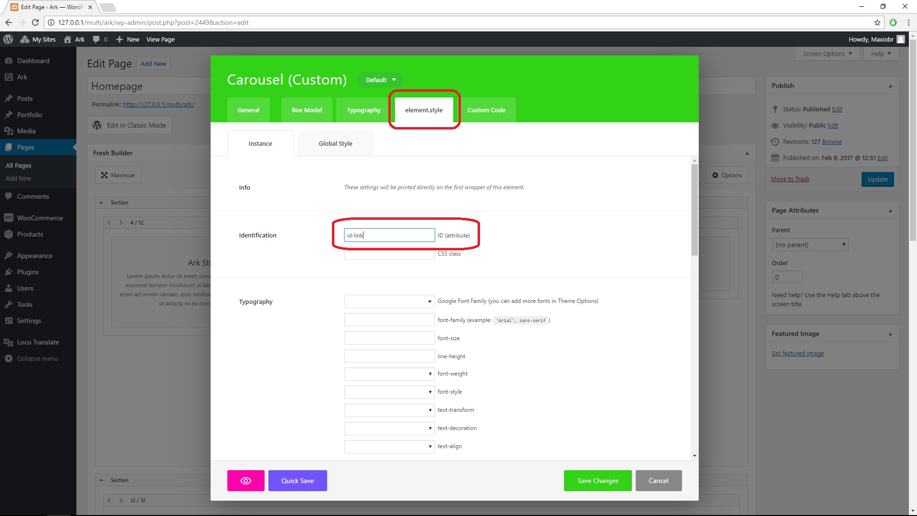Image resolution: width=917 pixels, height=516 pixels.
Task: Switch to the Custom Code tab
Action: click(x=487, y=109)
